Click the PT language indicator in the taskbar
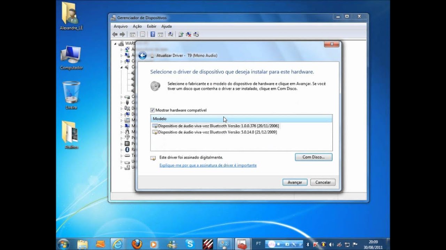The width and height of the screenshot is (446, 250). point(259,244)
